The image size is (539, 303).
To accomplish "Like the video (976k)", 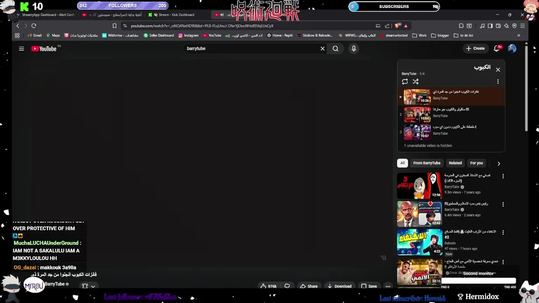I will point(268,286).
